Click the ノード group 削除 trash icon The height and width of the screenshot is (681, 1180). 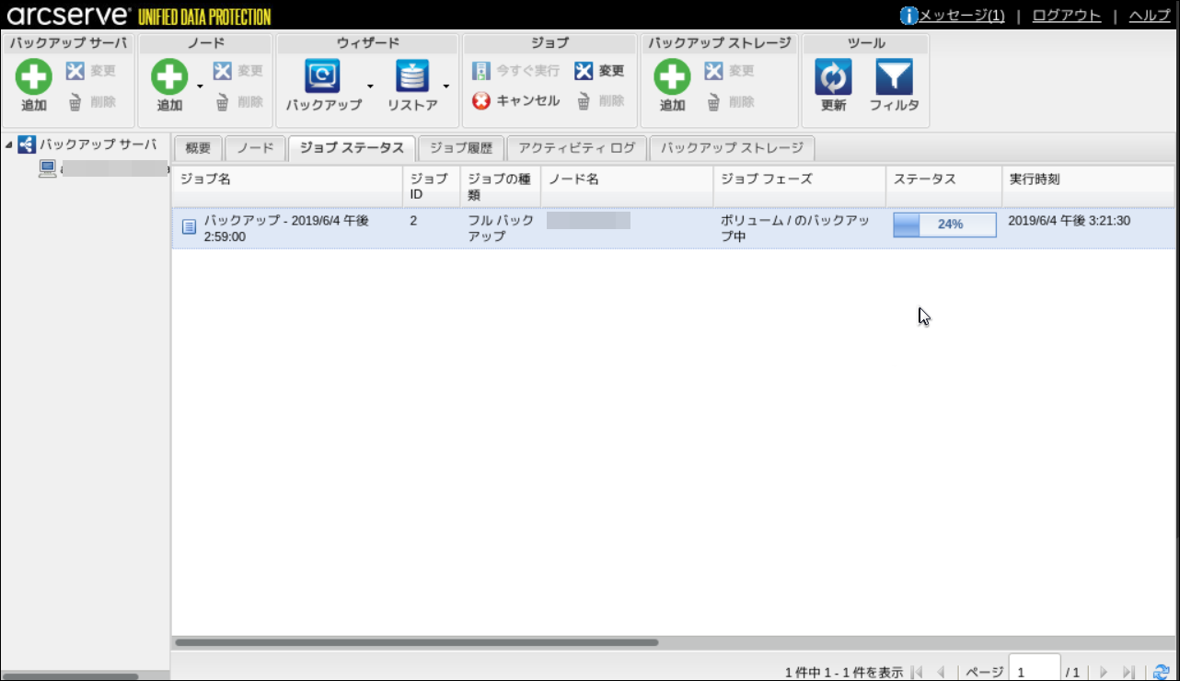(x=222, y=101)
